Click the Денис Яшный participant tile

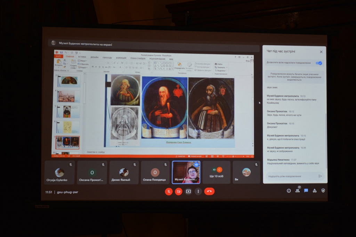(124, 172)
